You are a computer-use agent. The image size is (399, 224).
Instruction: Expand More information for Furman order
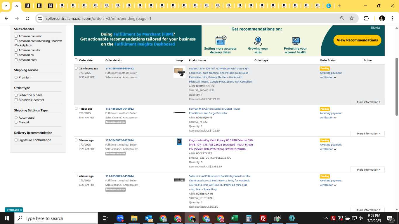(367, 134)
